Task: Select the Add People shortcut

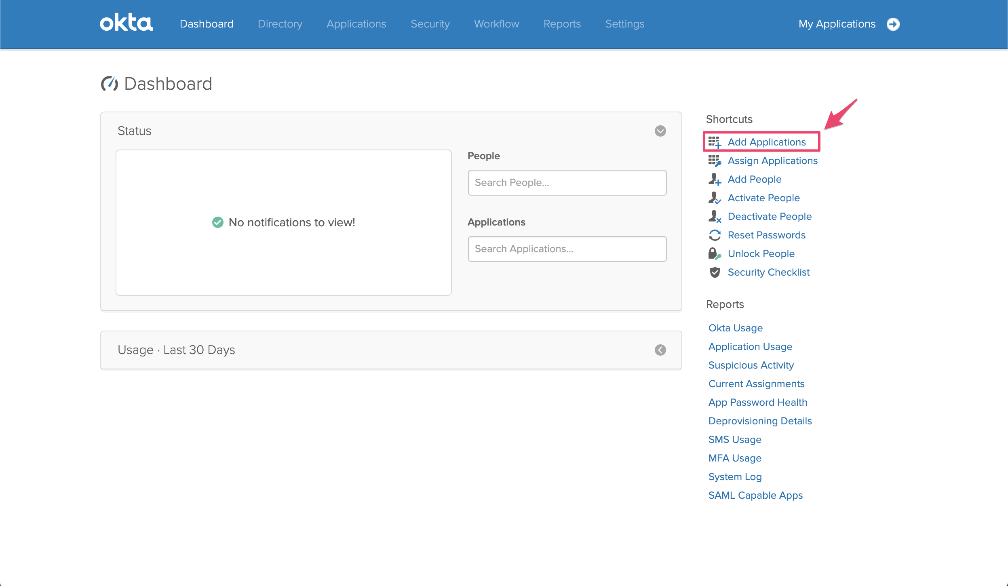Action: tap(755, 179)
